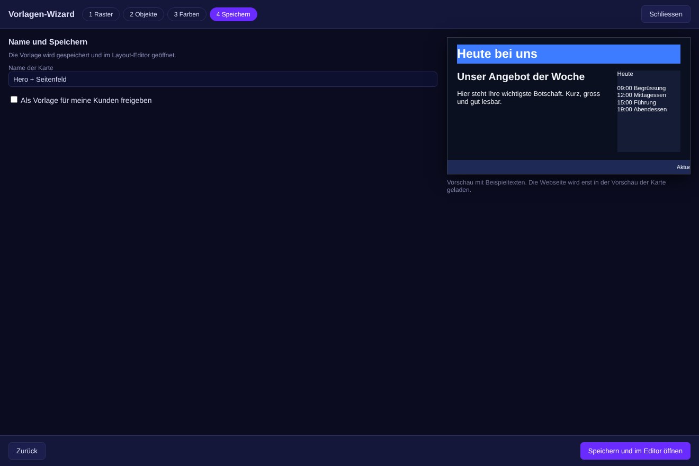Click the Die Vorlage wird gespeichert description
Viewport: 699px width, 466px height.
pyautogui.click(x=92, y=55)
